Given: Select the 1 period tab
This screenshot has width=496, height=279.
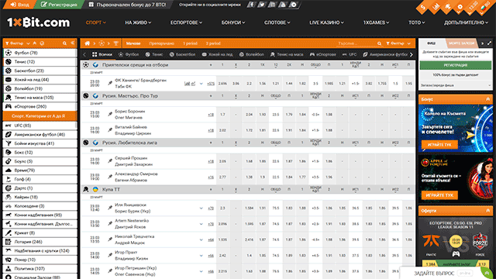Looking at the screenshot, I should click(x=190, y=43).
